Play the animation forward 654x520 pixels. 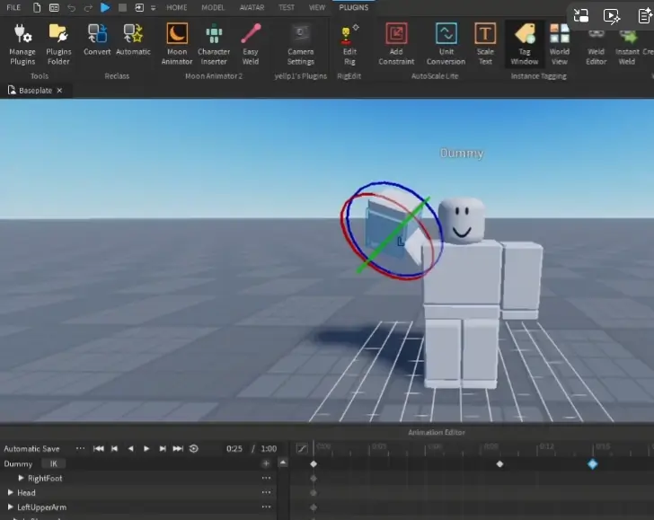[146, 449]
